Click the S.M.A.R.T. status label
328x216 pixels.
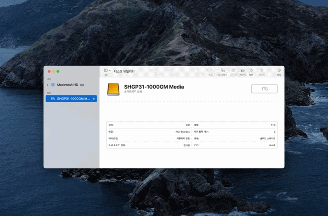pos(117,145)
